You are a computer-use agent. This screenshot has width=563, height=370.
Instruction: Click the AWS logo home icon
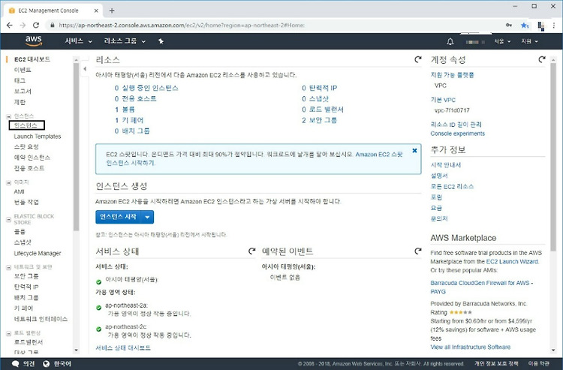(34, 41)
